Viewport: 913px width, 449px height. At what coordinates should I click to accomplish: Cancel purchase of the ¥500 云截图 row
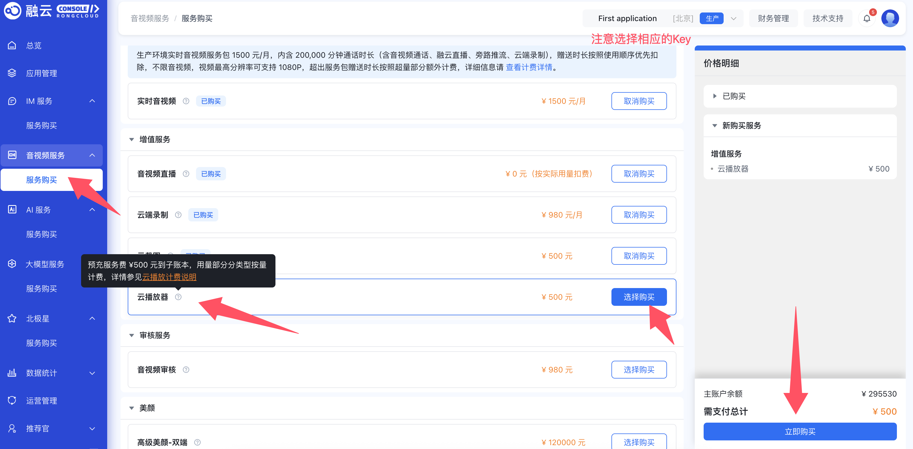(639, 256)
